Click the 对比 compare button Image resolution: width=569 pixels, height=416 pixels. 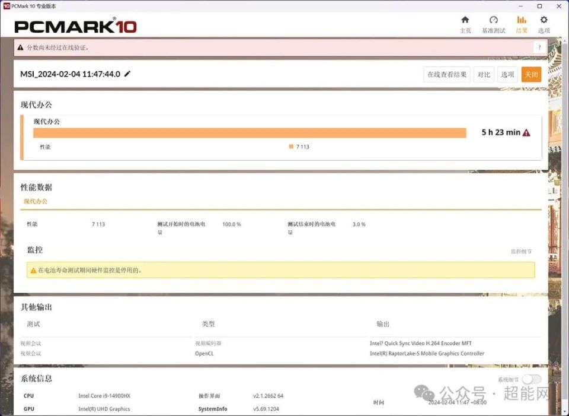click(484, 75)
